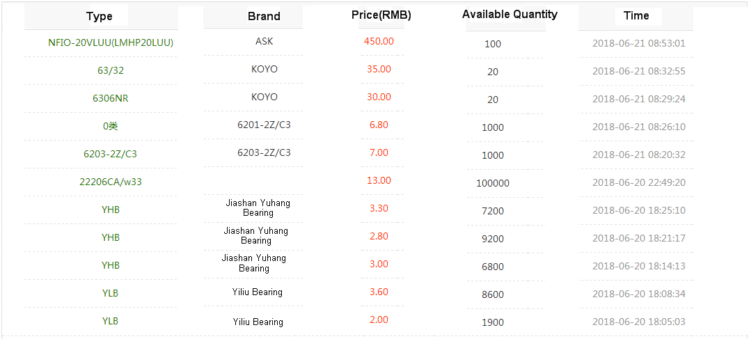Open the NFIO-20VLUU(LMHP20LUU) type link
749x339 pixels.
[x=111, y=42]
